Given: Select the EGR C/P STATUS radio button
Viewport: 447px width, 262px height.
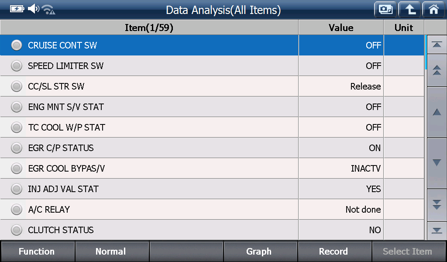Looking at the screenshot, I should point(17,148).
